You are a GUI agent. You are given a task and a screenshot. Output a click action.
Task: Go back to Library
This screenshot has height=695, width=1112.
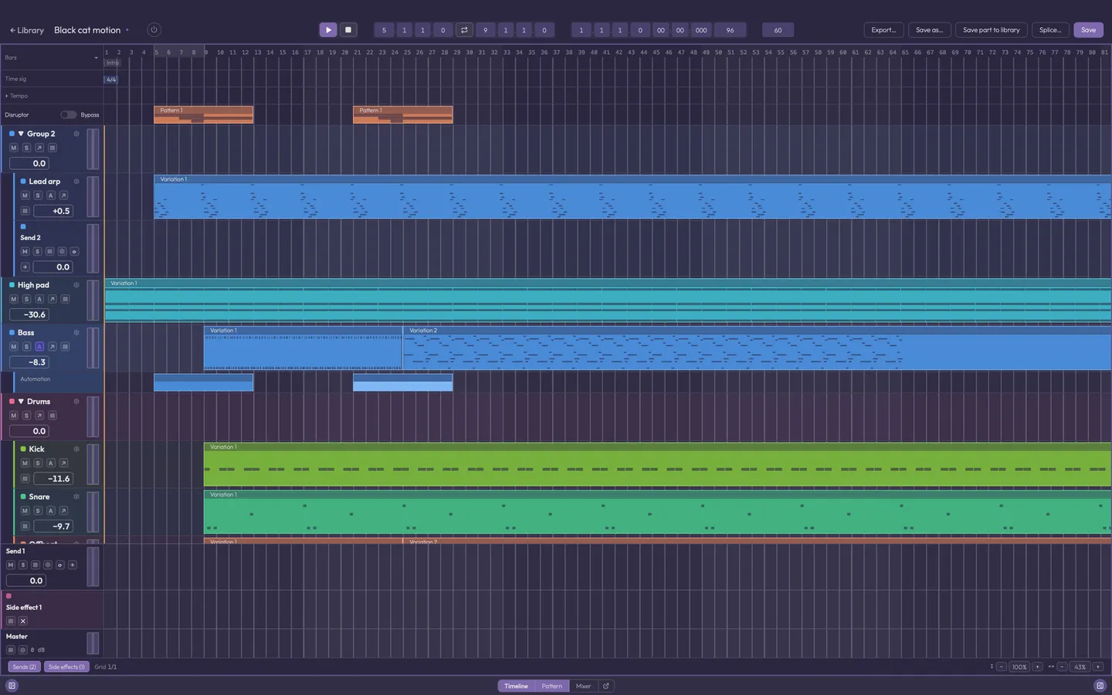(27, 30)
